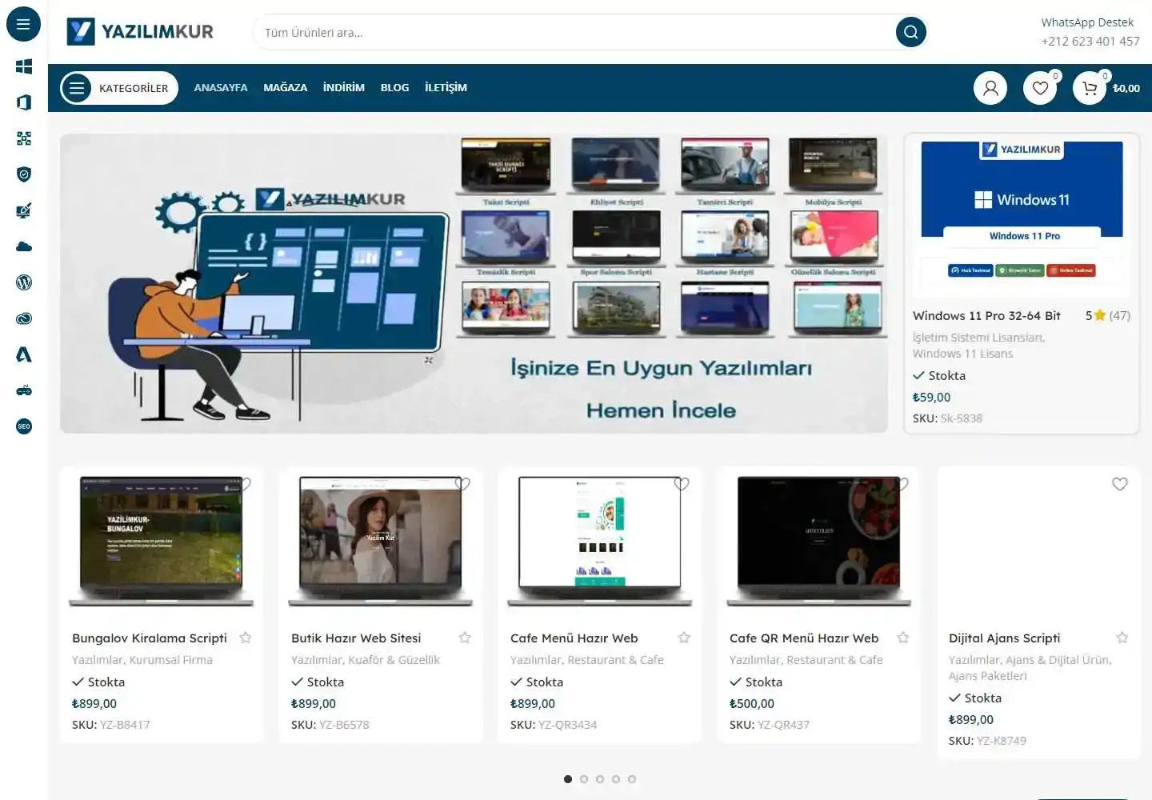Add Butik Hazır Web Sitesi to wishlist
Screen dimensions: 1152x800
pyautogui.click(x=462, y=484)
